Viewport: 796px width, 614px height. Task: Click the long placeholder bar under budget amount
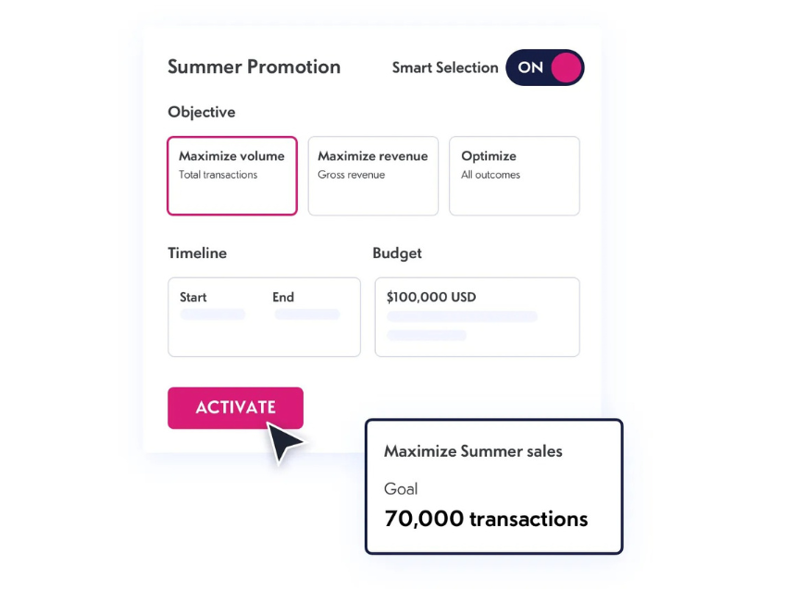tap(462, 316)
